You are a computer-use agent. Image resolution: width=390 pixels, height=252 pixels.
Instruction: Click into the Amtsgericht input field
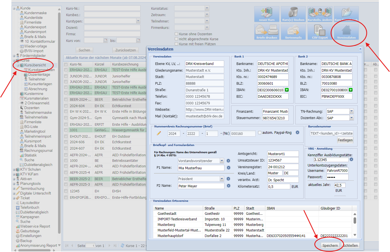click(282, 154)
